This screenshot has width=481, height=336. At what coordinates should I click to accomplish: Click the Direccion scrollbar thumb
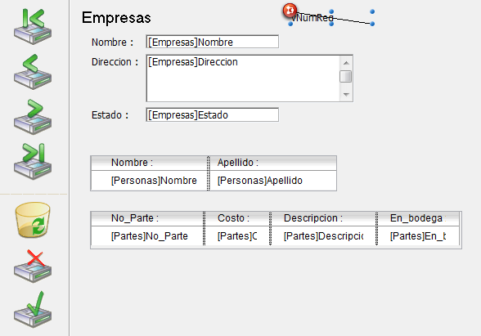pos(346,76)
